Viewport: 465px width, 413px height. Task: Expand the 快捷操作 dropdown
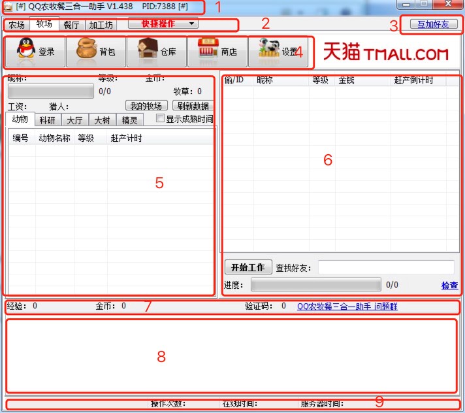pyautogui.click(x=163, y=24)
